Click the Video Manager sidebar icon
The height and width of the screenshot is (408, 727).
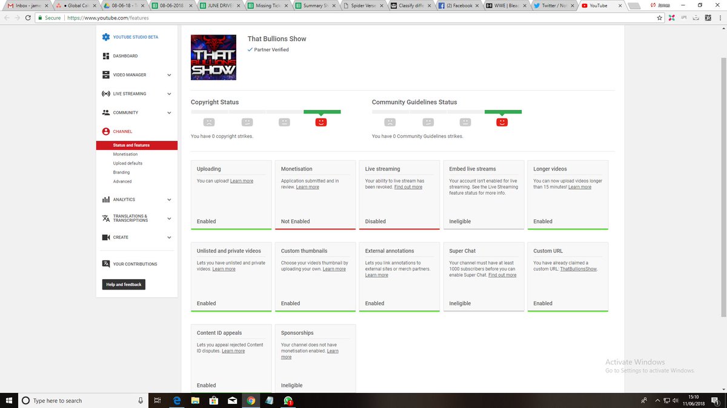click(x=106, y=75)
